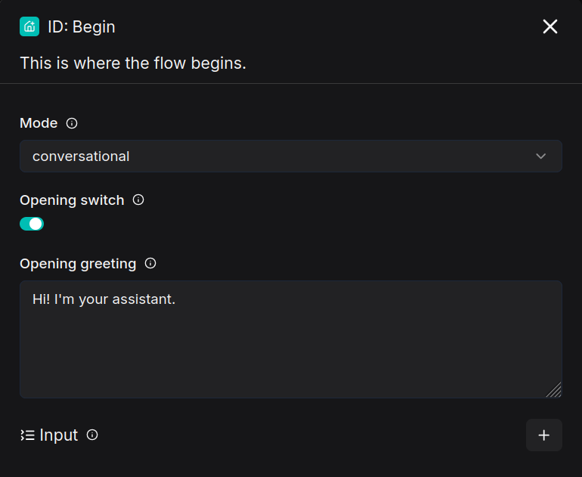Click the info icon beside Opening greeting
Image resolution: width=582 pixels, height=477 pixels.
(150, 264)
